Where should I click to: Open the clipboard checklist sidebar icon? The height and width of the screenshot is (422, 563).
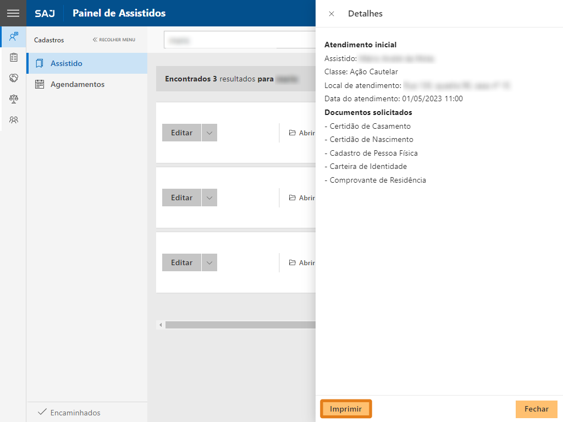14,57
